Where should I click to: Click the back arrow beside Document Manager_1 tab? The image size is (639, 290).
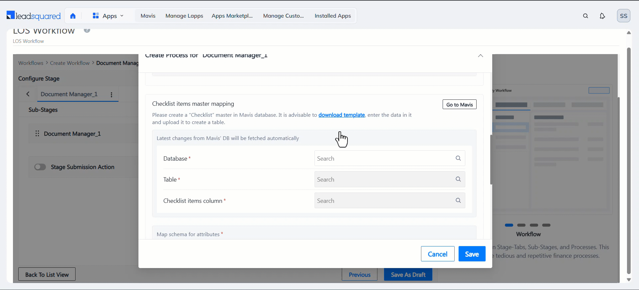[28, 94]
